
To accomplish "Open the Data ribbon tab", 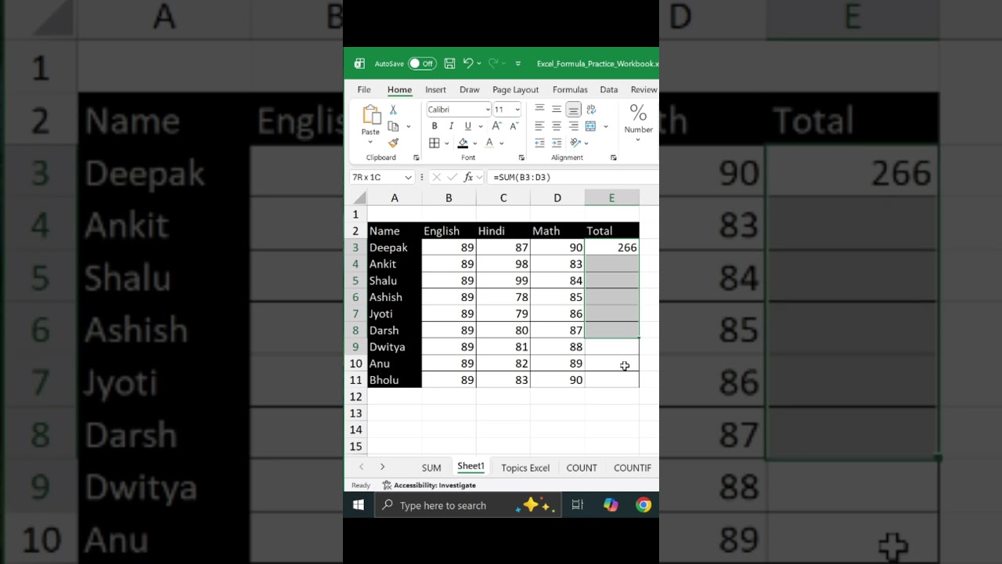I will pos(608,89).
